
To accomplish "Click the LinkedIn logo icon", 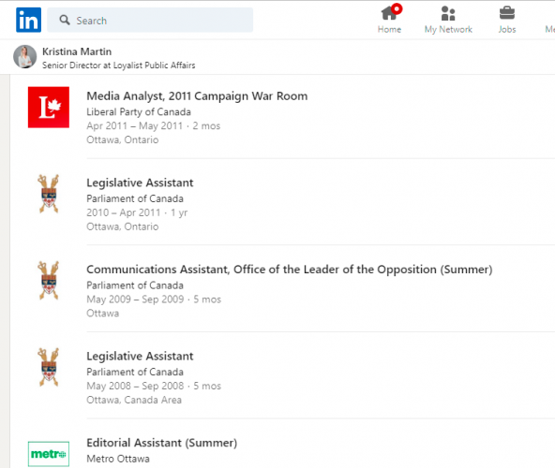I will point(28,20).
